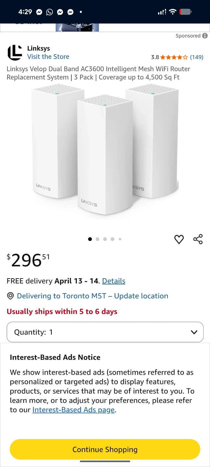This screenshot has height=467, width=210.
Task: Open the Visit the Store link
Action: [x=48, y=57]
